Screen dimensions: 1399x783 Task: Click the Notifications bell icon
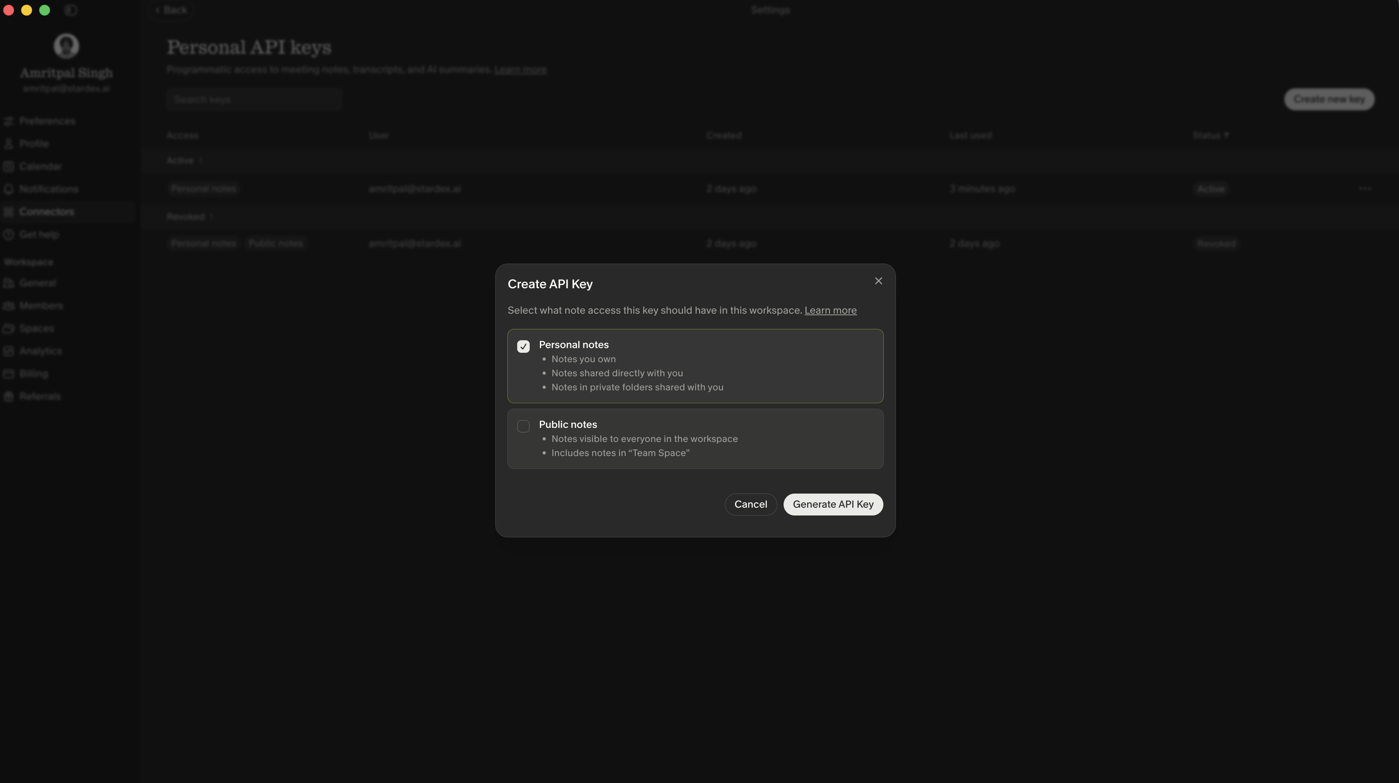8,189
